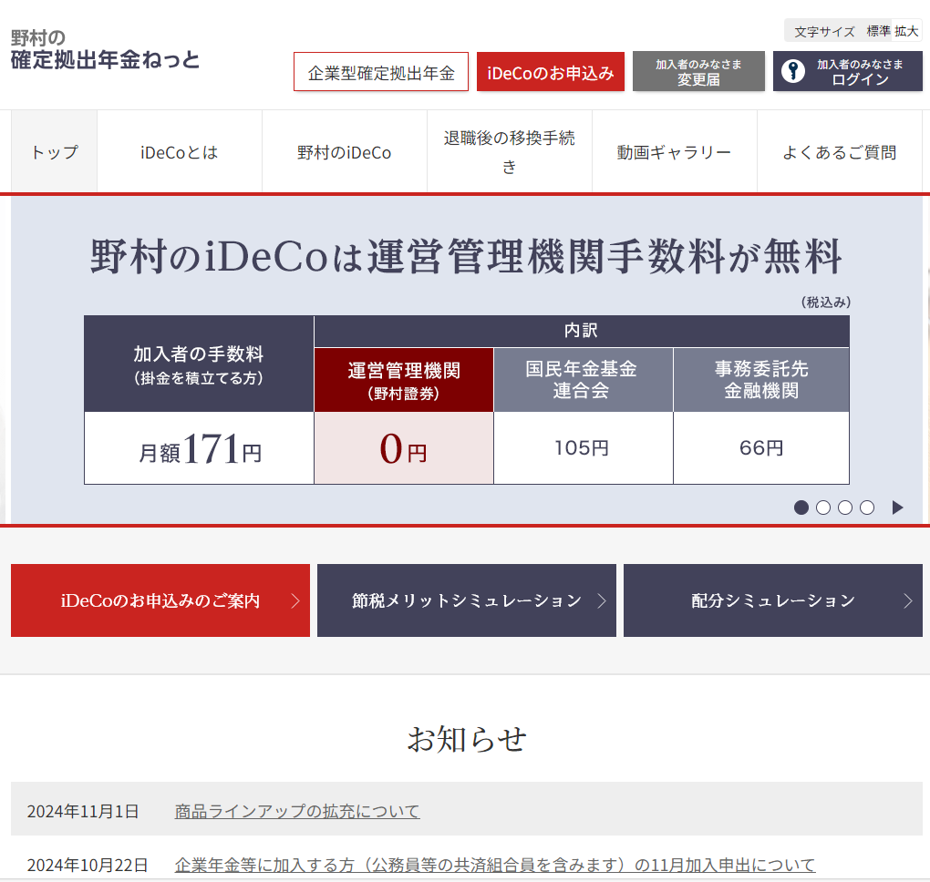Click the 加入者の手数料 header cell
Image resolution: width=930 pixels, height=882 pixels.
pos(200,364)
